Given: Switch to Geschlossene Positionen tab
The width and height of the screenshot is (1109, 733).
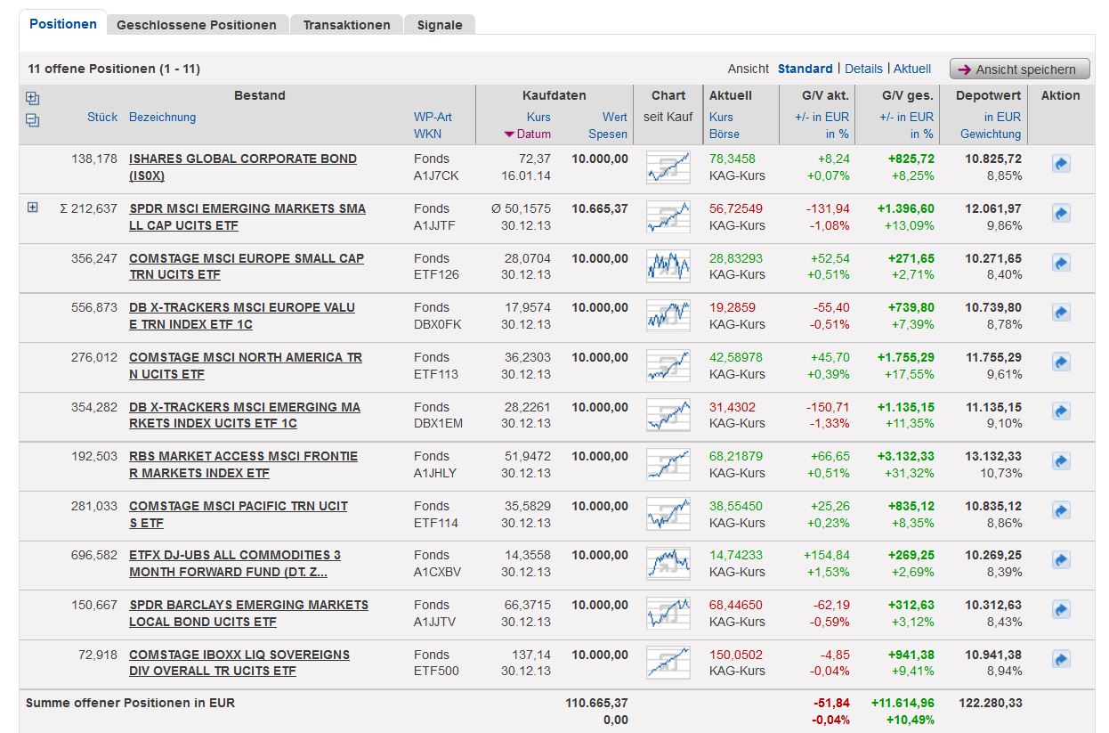Looking at the screenshot, I should pyautogui.click(x=197, y=25).
